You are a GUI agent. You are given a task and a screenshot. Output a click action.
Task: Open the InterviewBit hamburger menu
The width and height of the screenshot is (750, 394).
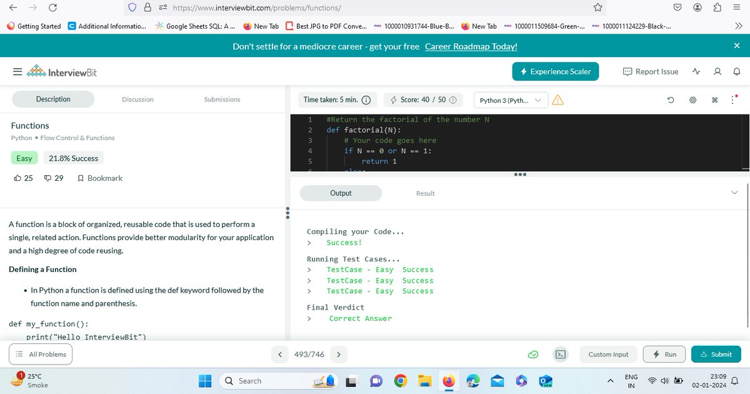[x=17, y=72]
